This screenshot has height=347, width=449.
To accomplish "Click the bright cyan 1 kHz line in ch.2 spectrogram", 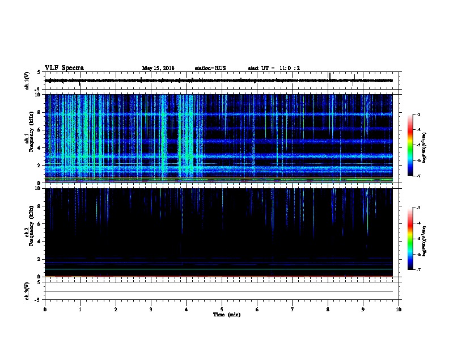I will (x=219, y=269).
